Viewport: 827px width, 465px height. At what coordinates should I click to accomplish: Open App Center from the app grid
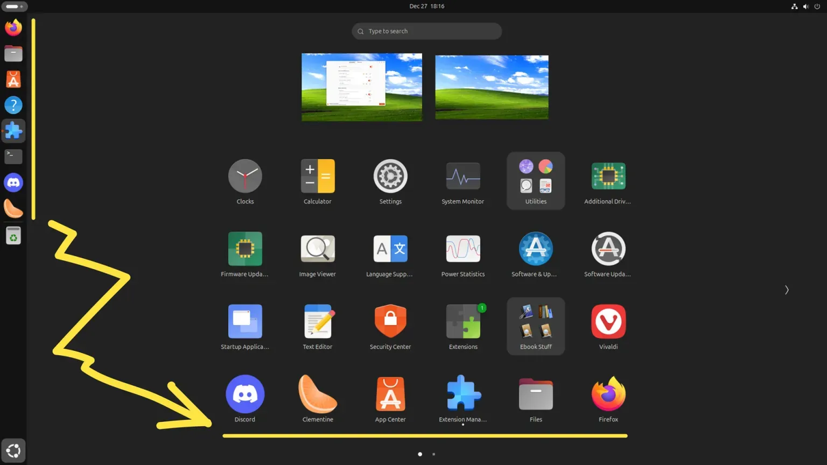[x=390, y=399]
